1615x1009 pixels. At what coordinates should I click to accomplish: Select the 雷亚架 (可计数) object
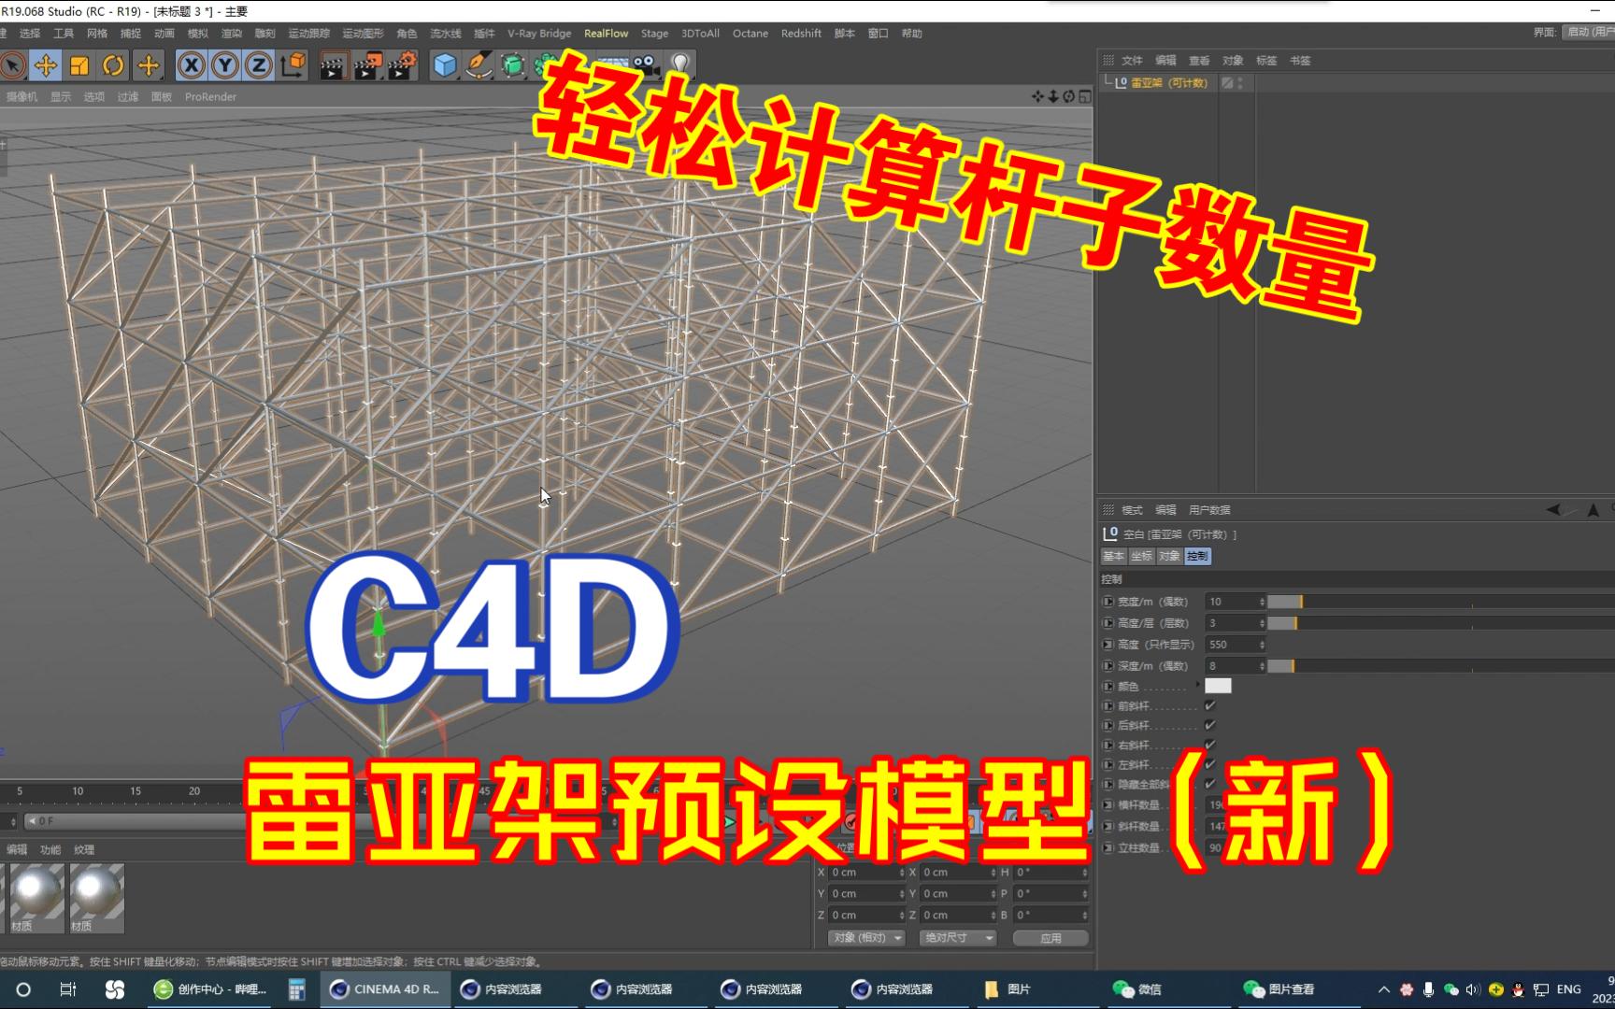click(1168, 83)
